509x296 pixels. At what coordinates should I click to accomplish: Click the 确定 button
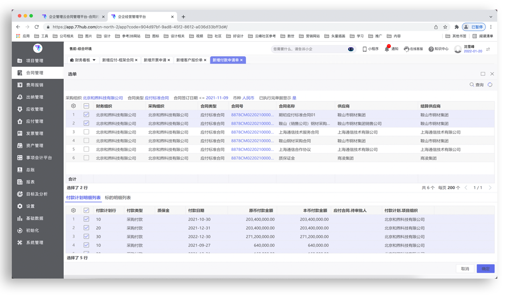pyautogui.click(x=485, y=269)
